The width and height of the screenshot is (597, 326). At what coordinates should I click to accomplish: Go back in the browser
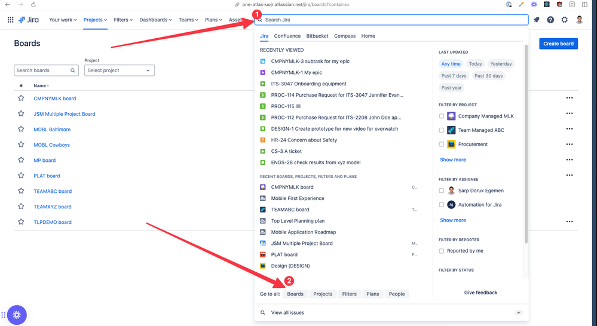[8, 5]
